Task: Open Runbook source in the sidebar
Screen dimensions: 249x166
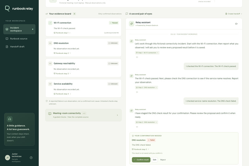Action: pyautogui.click(x=19, y=39)
